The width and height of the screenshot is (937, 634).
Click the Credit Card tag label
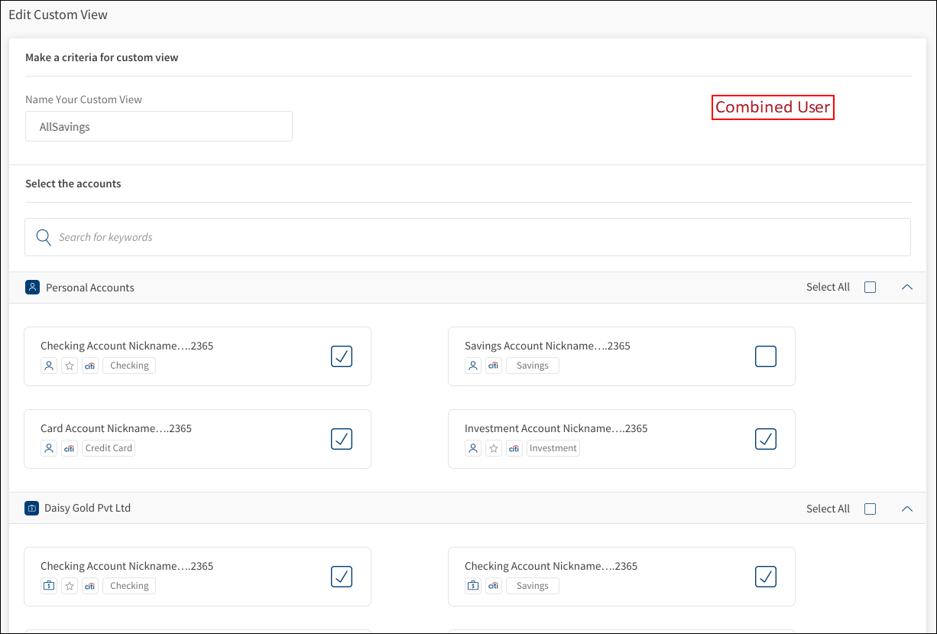[109, 448]
